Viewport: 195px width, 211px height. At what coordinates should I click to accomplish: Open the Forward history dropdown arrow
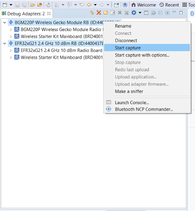coord(108,5)
